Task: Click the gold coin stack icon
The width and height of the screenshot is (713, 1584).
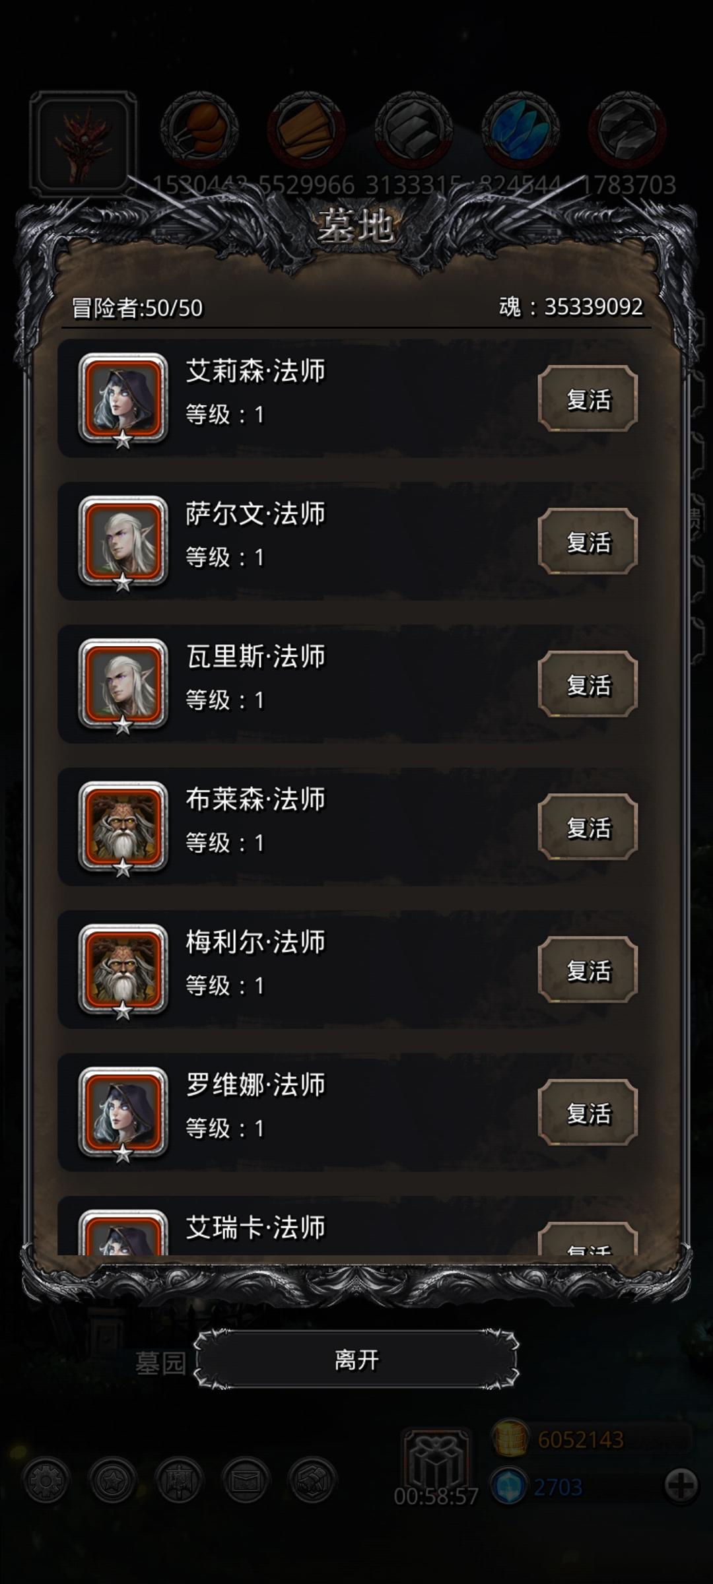Action: click(510, 1438)
